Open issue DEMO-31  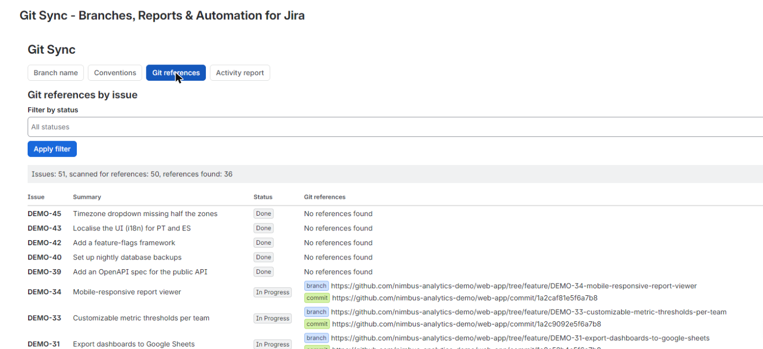pos(45,344)
